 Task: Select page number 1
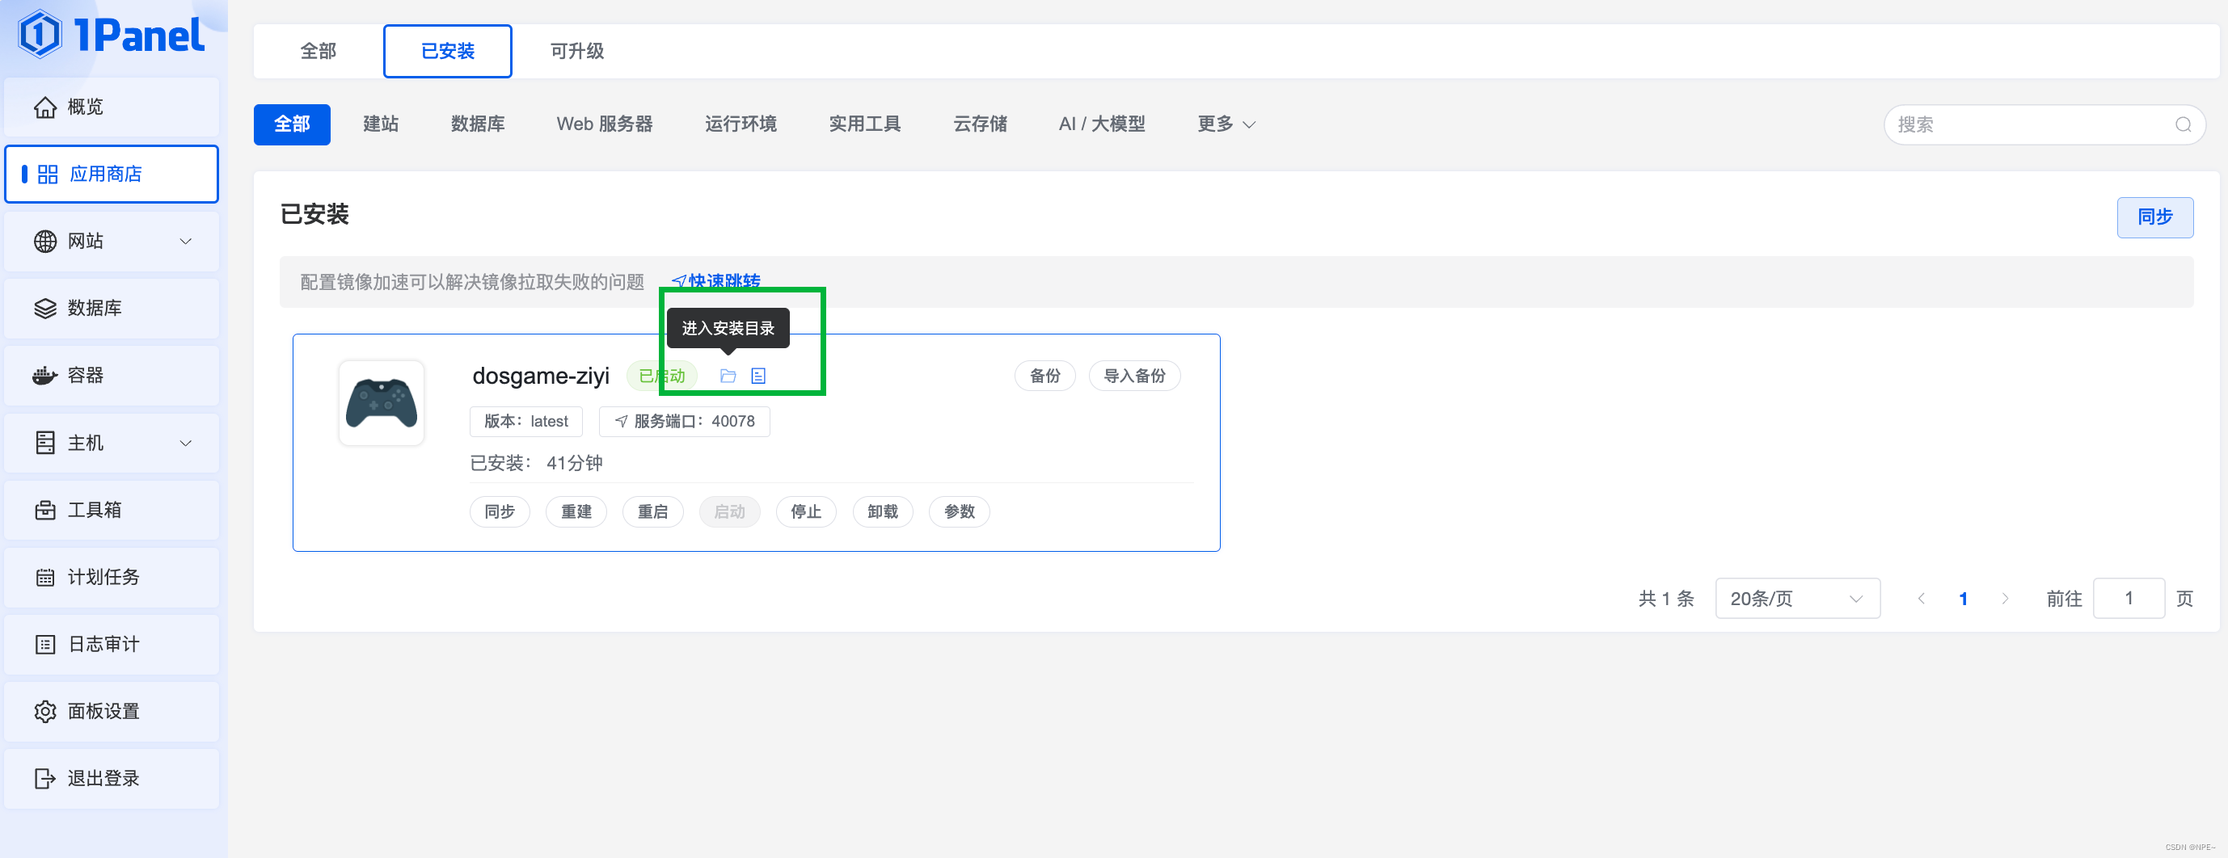[1964, 598]
